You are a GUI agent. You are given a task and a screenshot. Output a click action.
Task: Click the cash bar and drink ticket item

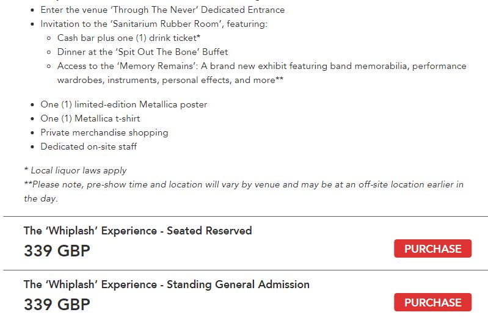tap(129, 38)
